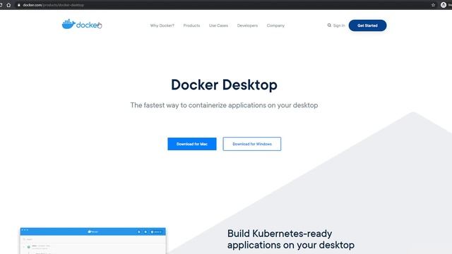This screenshot has width=452, height=254.
Task: Open the site search magnifier icon
Action: (329, 25)
